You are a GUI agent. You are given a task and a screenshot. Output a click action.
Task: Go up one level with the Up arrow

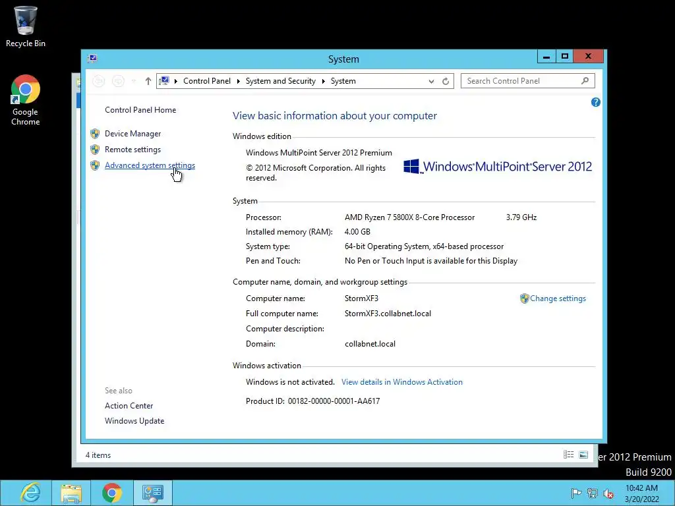coord(148,81)
